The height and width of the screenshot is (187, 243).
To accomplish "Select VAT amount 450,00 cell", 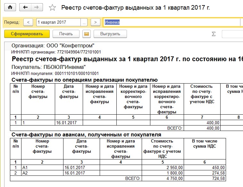I will pyautogui.click(x=205, y=167).
